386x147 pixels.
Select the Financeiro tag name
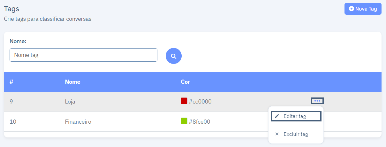click(x=78, y=122)
